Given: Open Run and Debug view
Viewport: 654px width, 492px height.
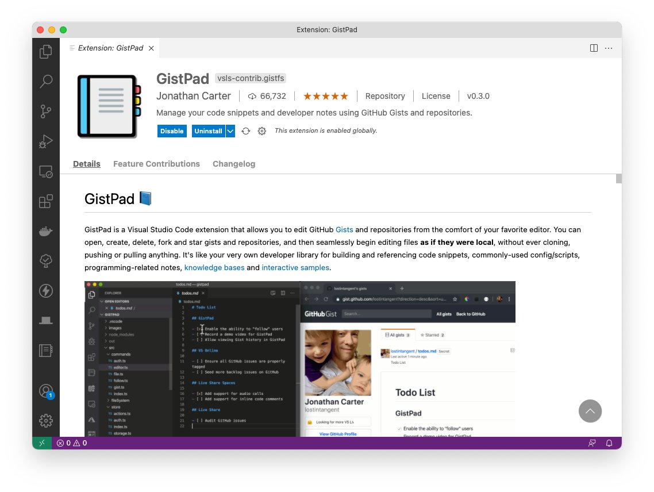Looking at the screenshot, I should click(x=46, y=141).
